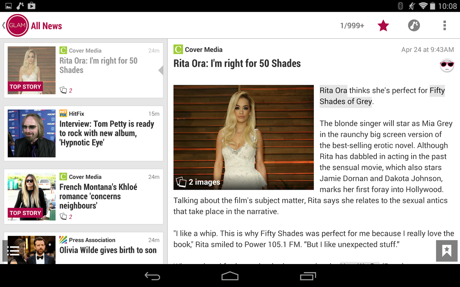The width and height of the screenshot is (460, 287).
Task: Tap Khloé thumbnail with TOP STORY badge
Action: pyautogui.click(x=32, y=196)
